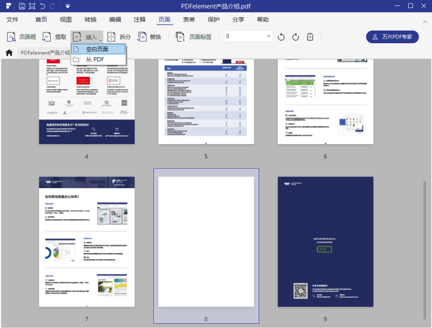This screenshot has width=432, height=328.
Task: Click the 页面框 page box icon
Action: [11, 37]
